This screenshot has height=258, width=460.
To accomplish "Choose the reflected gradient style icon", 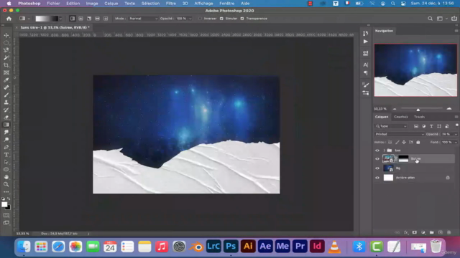I will point(98,19).
